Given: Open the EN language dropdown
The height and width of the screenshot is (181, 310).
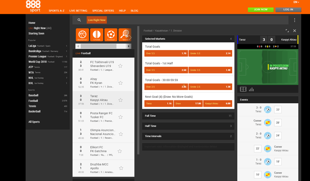Looking at the screenshot, I should point(296,2).
